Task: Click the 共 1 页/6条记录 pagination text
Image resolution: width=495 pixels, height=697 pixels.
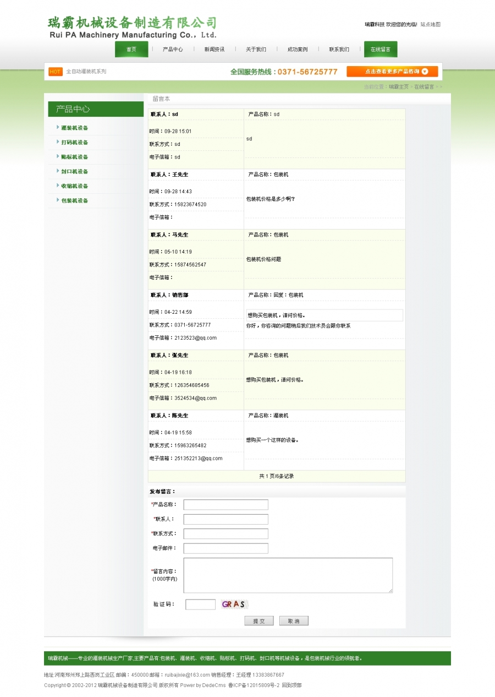Action: point(277,476)
